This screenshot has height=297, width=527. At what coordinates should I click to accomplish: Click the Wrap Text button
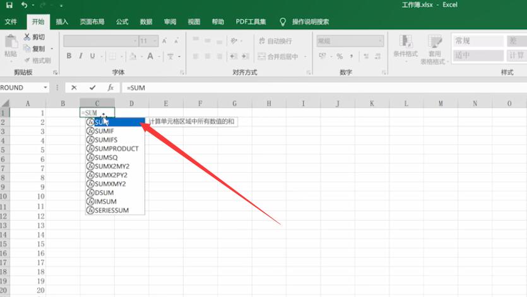pos(275,41)
